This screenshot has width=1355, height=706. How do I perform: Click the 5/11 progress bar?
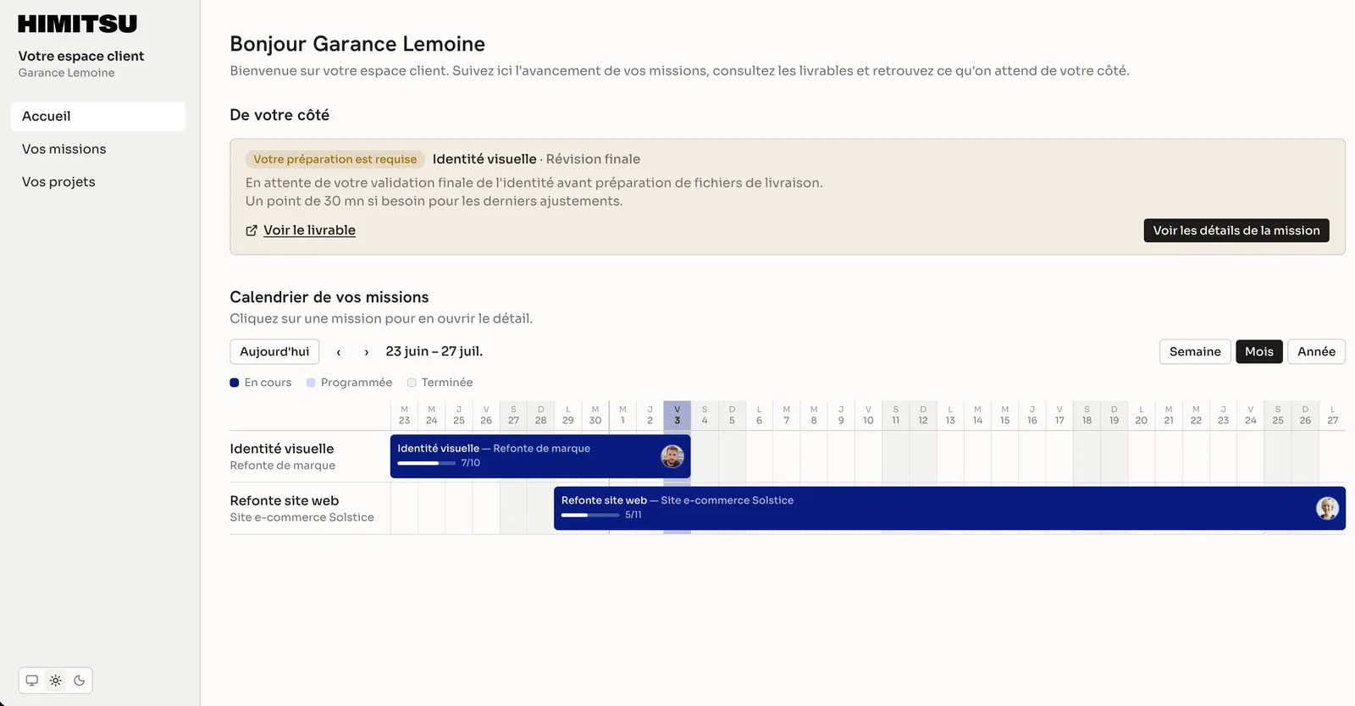(x=590, y=515)
